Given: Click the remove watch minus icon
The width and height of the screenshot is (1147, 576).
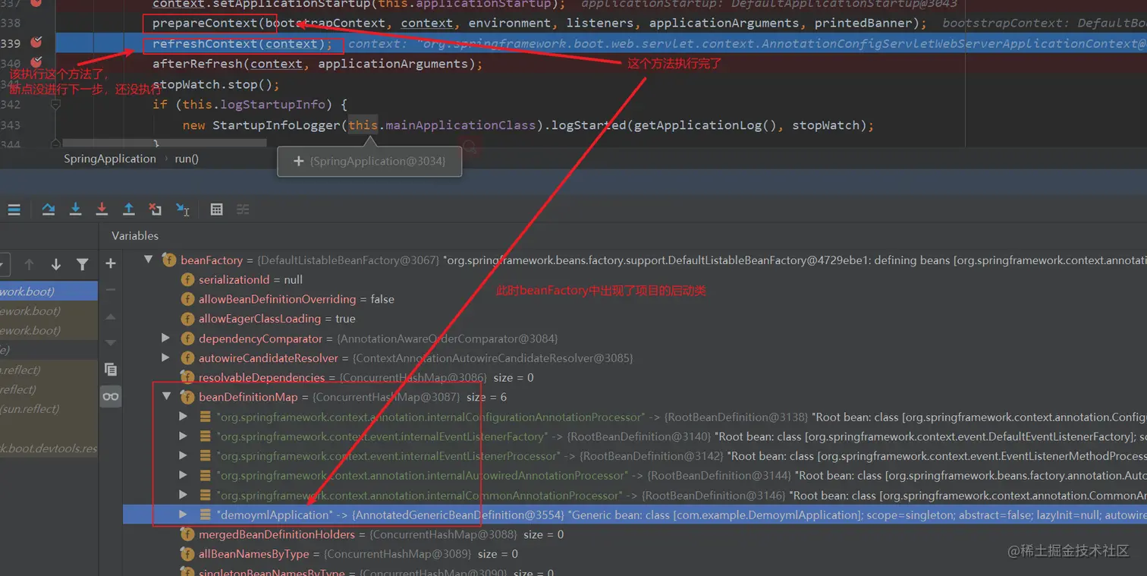Looking at the screenshot, I should pyautogui.click(x=111, y=290).
